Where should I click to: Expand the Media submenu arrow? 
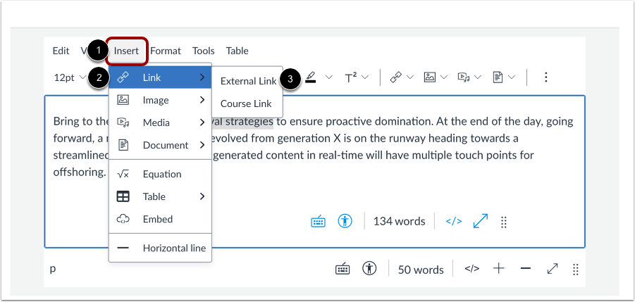click(x=202, y=122)
